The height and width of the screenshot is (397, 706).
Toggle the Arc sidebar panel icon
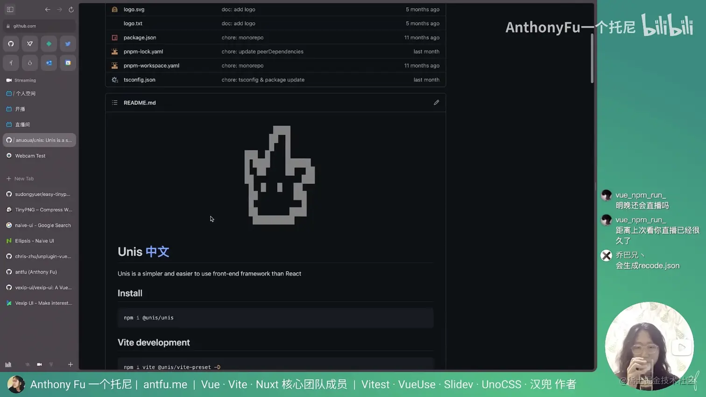coord(10,9)
